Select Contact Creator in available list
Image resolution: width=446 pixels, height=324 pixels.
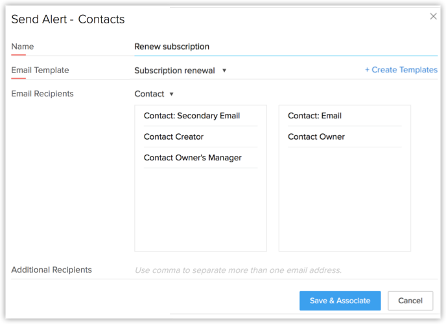tap(174, 136)
